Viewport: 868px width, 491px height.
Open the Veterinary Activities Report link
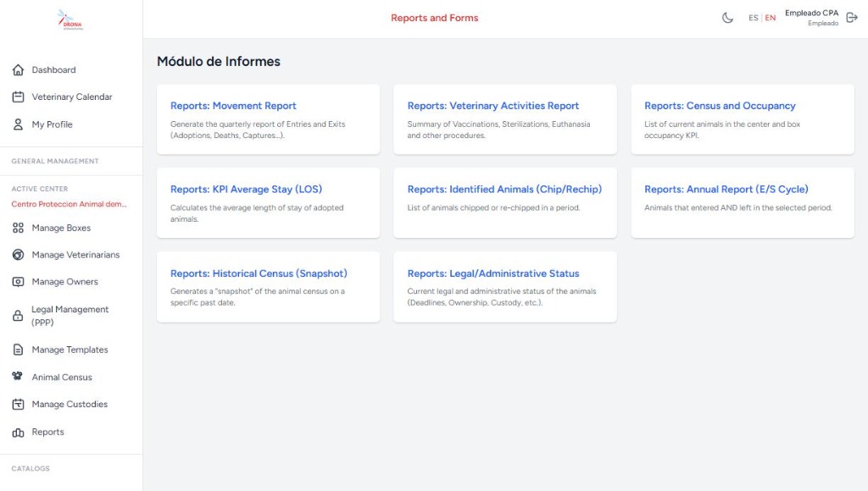pyautogui.click(x=492, y=106)
